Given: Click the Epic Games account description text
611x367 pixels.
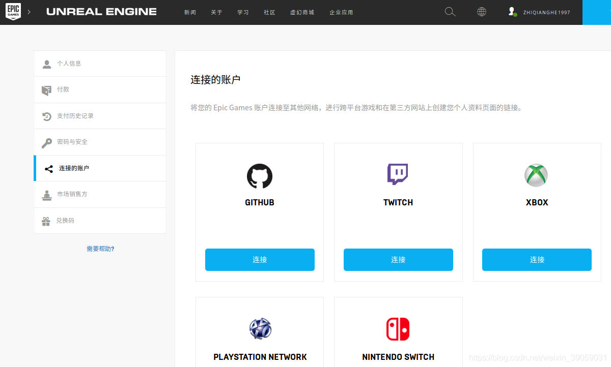Looking at the screenshot, I should [356, 108].
